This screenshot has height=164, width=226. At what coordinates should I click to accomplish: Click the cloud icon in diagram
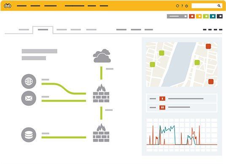click(x=102, y=56)
